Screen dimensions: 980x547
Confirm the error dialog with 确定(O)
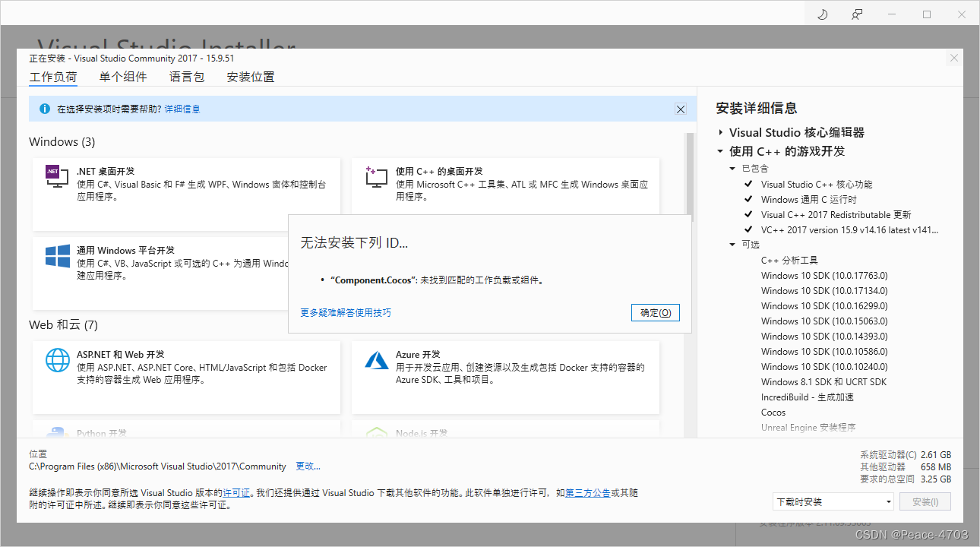[x=655, y=312]
